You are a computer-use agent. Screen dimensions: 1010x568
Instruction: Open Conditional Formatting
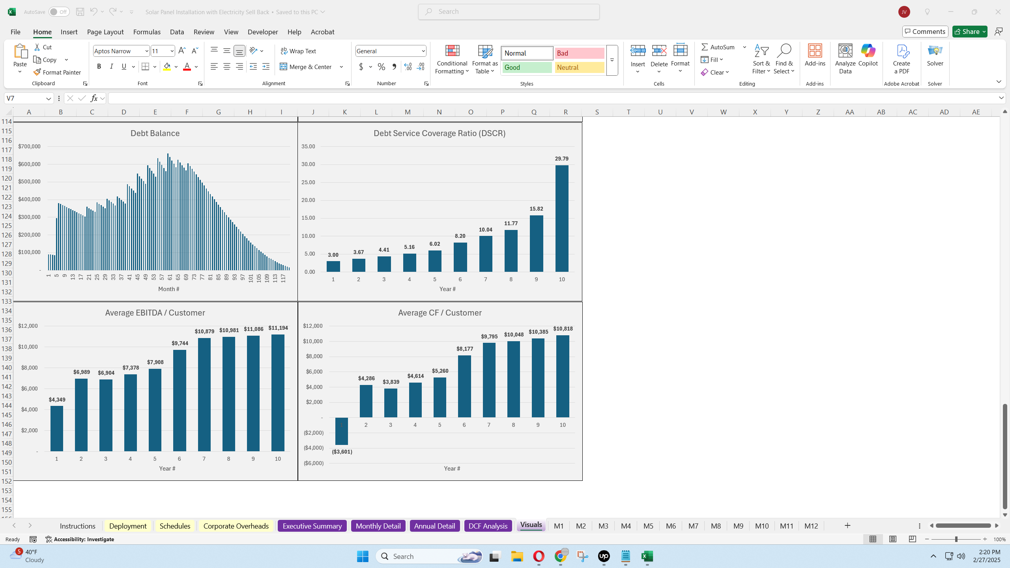(x=452, y=59)
